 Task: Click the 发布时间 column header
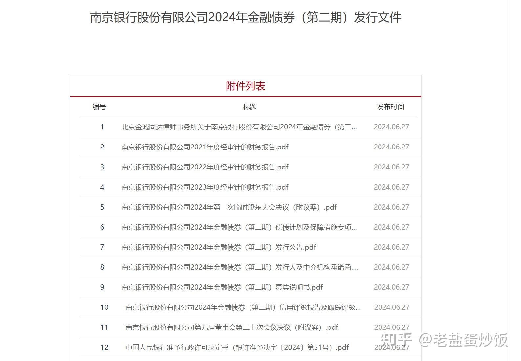(x=391, y=107)
